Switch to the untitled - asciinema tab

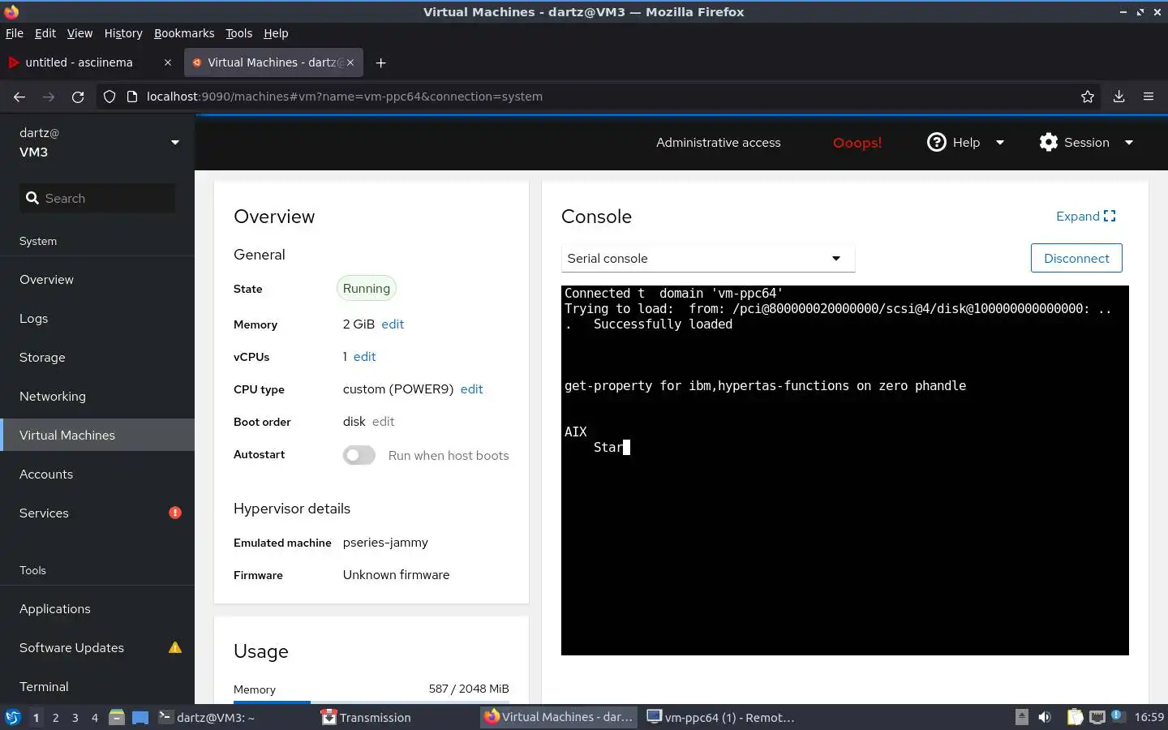tap(89, 62)
